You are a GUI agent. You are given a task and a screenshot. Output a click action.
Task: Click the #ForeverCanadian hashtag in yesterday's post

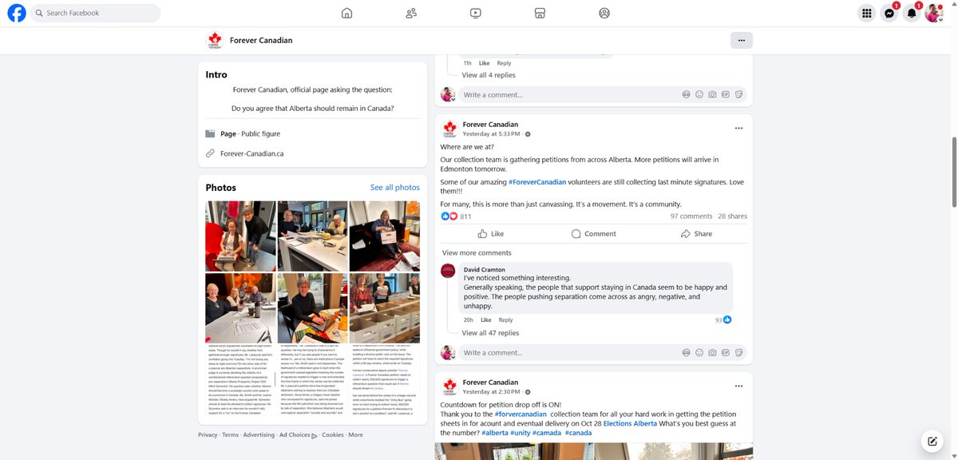(537, 182)
